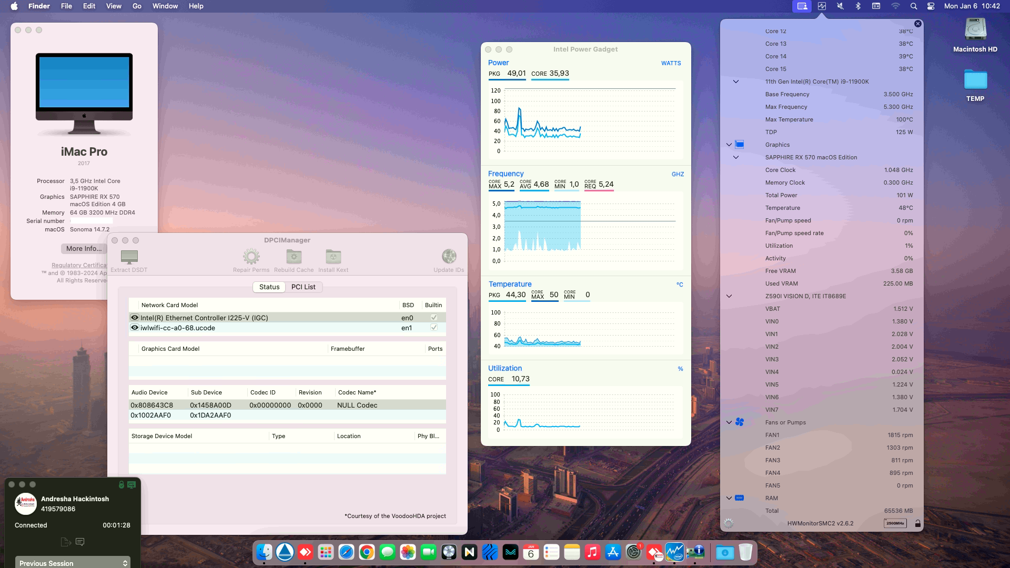1010x568 pixels.
Task: Open Macintosh HD desktop drive icon
Action: (975, 29)
